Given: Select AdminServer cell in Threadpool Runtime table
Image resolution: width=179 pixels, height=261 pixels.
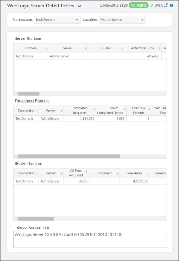Looking at the screenshot, I should [x=51, y=118].
